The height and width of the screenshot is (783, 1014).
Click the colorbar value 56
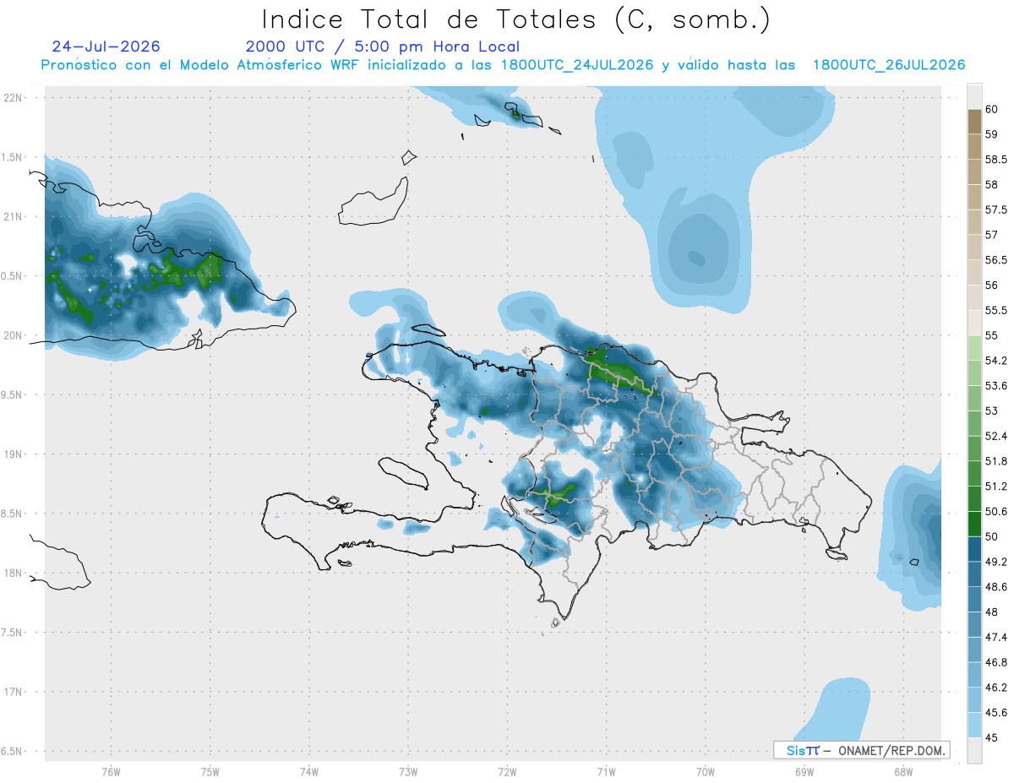point(992,285)
